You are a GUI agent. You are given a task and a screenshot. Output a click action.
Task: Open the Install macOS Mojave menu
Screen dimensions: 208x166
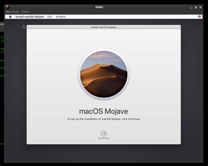(x=29, y=17)
